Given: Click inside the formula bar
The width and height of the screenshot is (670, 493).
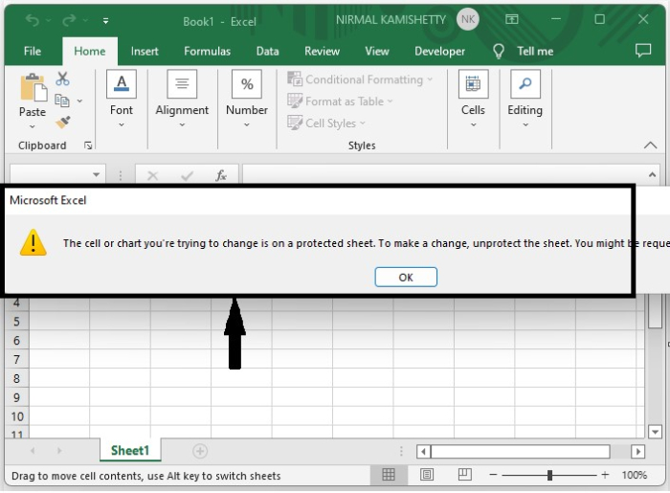Looking at the screenshot, I should click(x=444, y=175).
